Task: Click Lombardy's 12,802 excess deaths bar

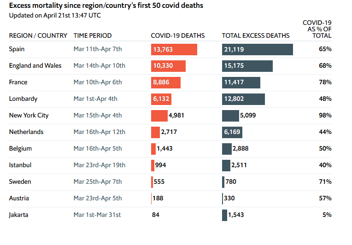Action: pyautogui.click(x=243, y=99)
